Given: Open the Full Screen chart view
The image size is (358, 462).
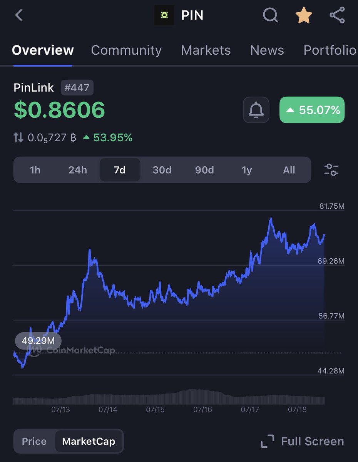Looking at the screenshot, I should point(302,441).
